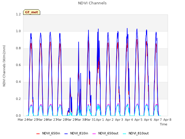Click the NDVI_650out legend label
Viewport: 185px width, 139px height.
pyautogui.click(x=108, y=133)
